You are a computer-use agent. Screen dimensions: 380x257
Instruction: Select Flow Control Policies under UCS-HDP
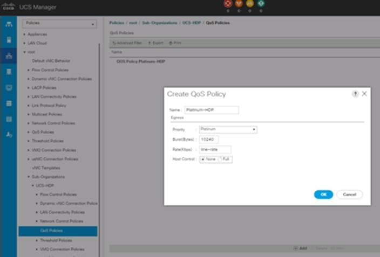(58, 195)
